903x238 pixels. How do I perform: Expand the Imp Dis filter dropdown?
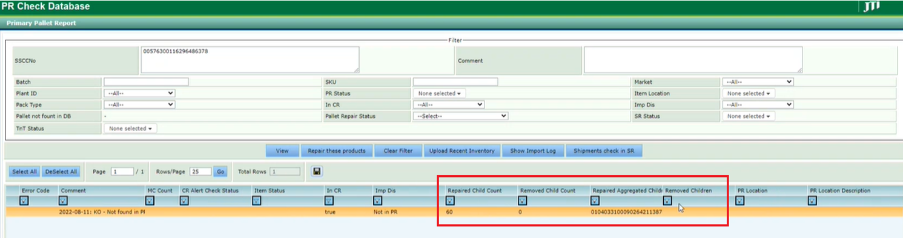click(758, 105)
